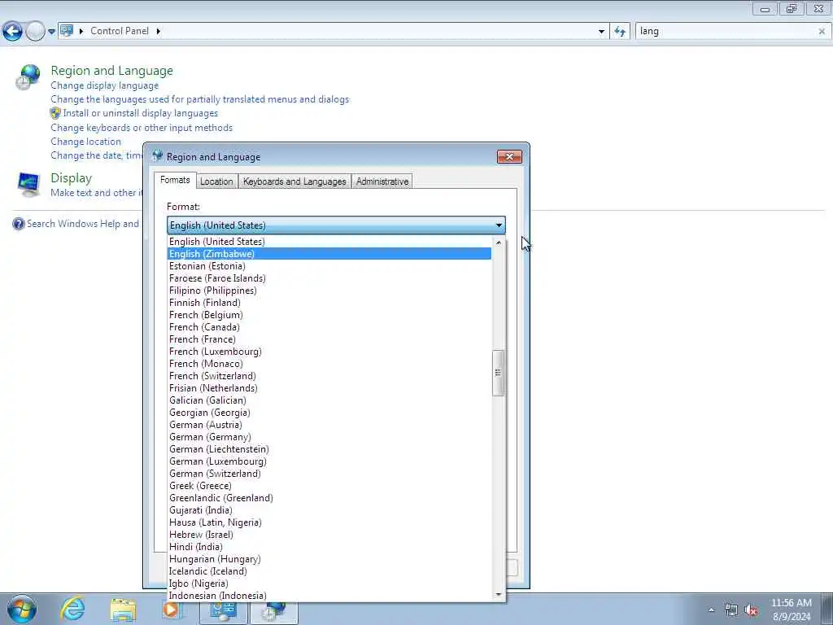
Task: Select 'Icelandic (Iceland)' format
Action: click(329, 572)
